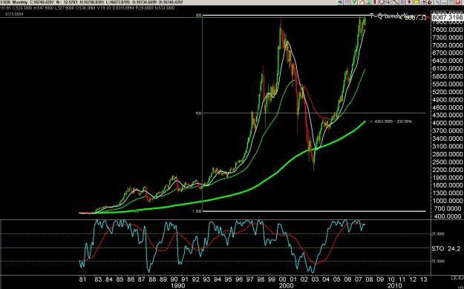The width and height of the screenshot is (464, 289).
Task: Click the 03 year label on time axis
Action: pyautogui.click(x=315, y=279)
